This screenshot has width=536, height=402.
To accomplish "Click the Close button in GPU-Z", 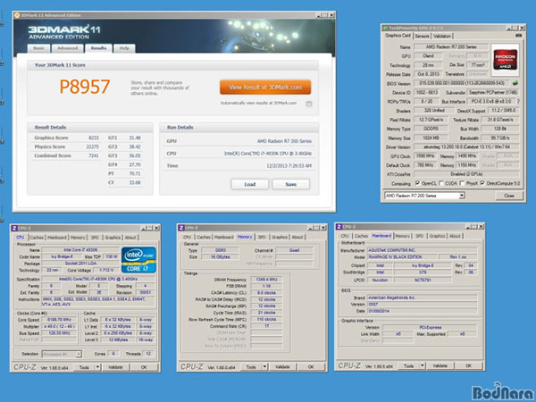I will [509, 196].
